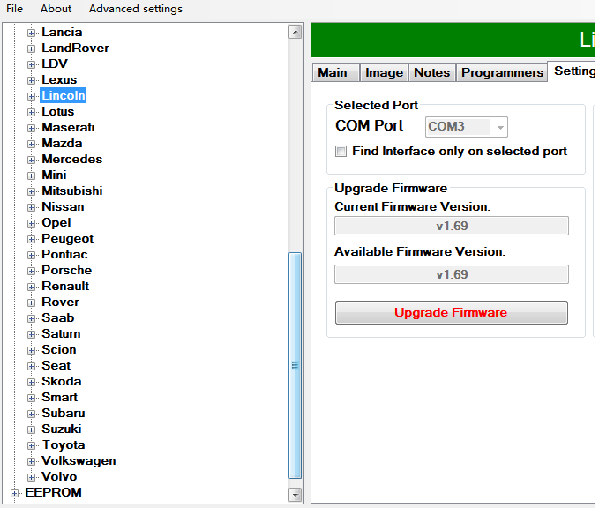The width and height of the screenshot is (599, 508).
Task: Select Volkswagen in the tree
Action: coord(79,460)
